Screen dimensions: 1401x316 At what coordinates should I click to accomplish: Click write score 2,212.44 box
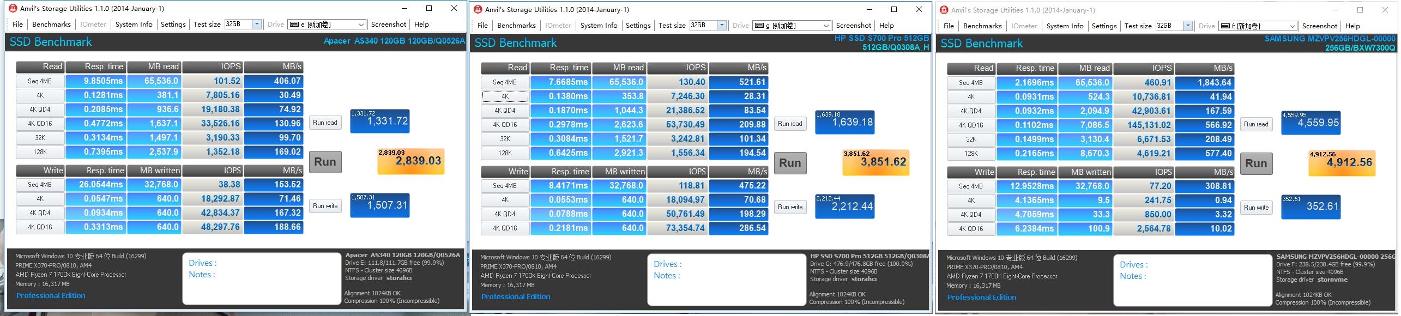coord(844,206)
